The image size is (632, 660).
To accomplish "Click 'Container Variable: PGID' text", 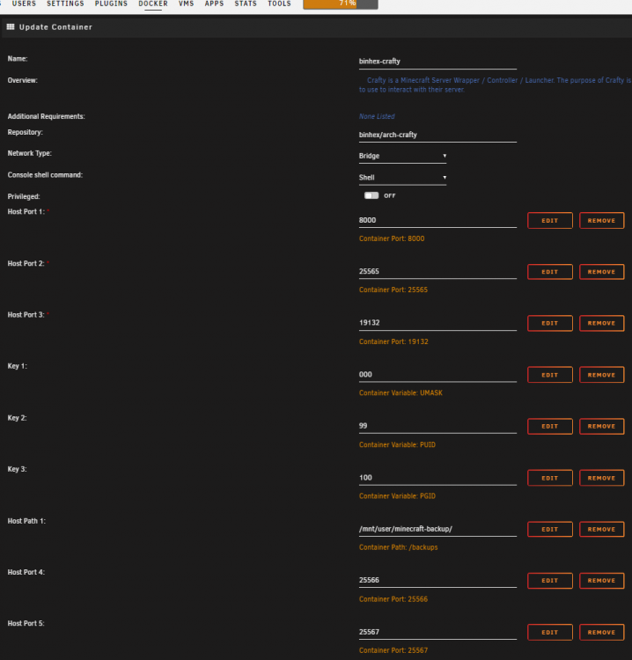I will [x=397, y=496].
